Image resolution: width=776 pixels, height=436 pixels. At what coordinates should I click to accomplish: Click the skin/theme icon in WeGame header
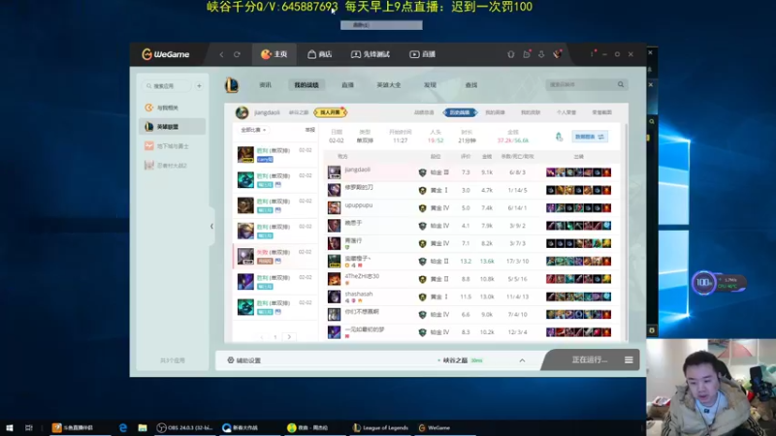point(511,54)
